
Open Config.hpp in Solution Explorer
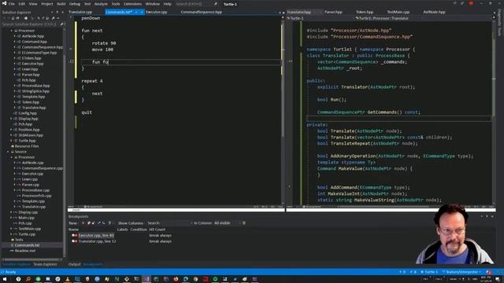point(28,113)
